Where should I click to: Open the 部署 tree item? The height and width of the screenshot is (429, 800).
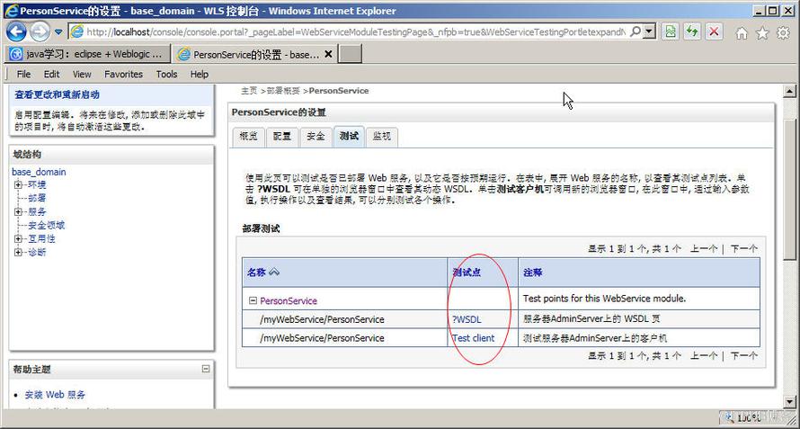[x=37, y=198]
